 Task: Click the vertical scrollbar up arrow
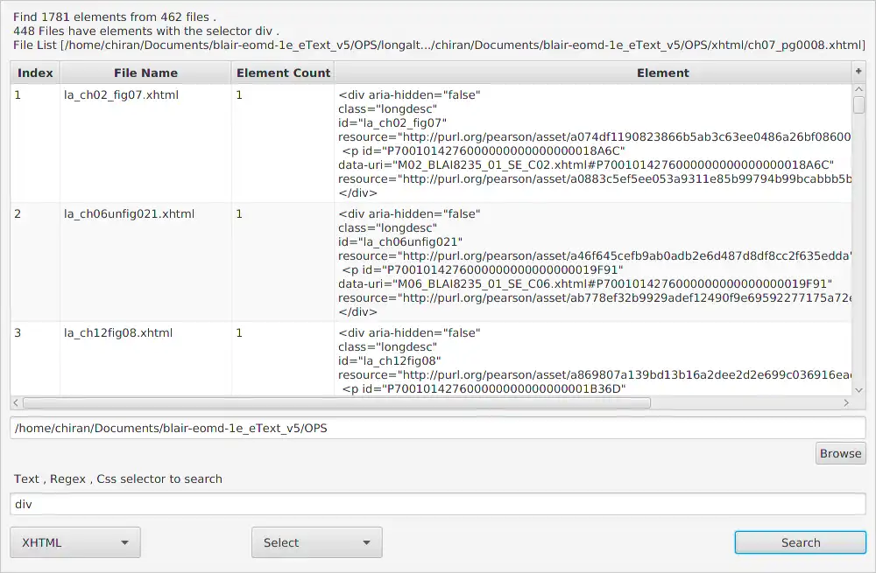pos(858,88)
